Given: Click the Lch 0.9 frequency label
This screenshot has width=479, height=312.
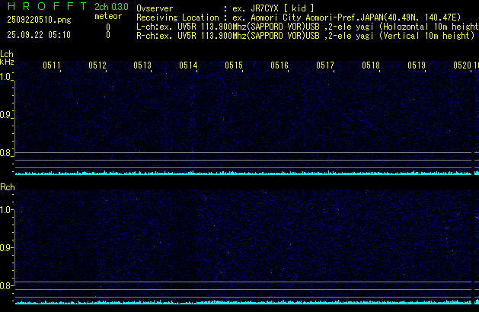Looking at the screenshot, I should coord(7,115).
